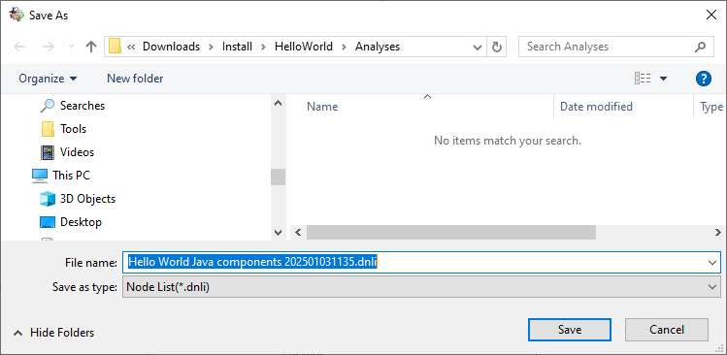Expand the File name history dropdown
The image size is (727, 355).
point(712,262)
